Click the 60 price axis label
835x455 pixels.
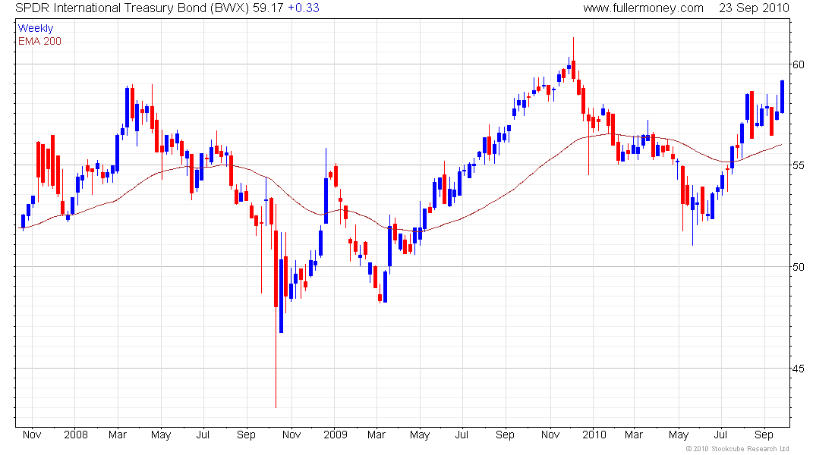[799, 64]
